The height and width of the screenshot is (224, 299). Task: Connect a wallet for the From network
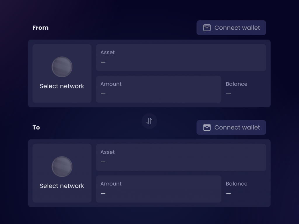[231, 28]
